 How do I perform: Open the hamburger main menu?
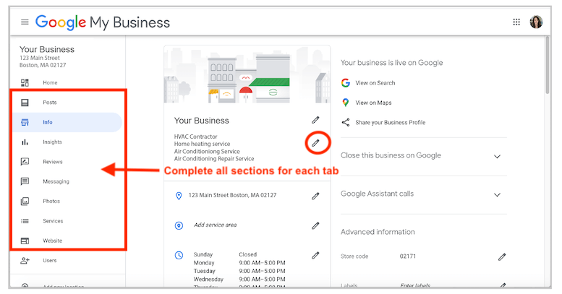[x=25, y=22]
